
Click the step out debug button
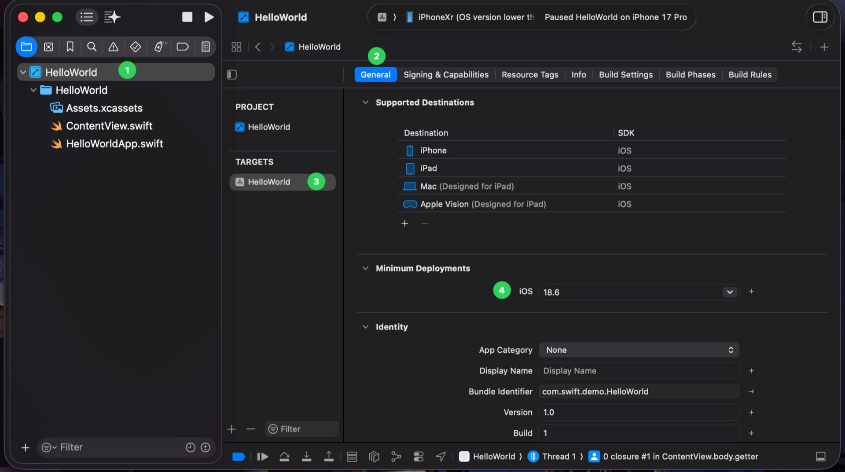pos(329,457)
